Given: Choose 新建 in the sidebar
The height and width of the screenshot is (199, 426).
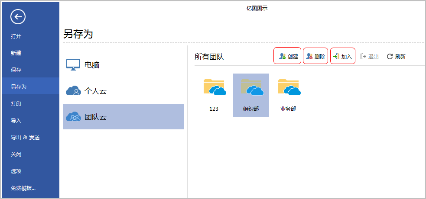Looking at the screenshot, I should point(16,53).
